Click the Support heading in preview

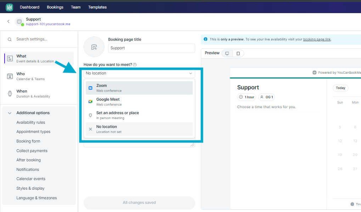coord(248,87)
